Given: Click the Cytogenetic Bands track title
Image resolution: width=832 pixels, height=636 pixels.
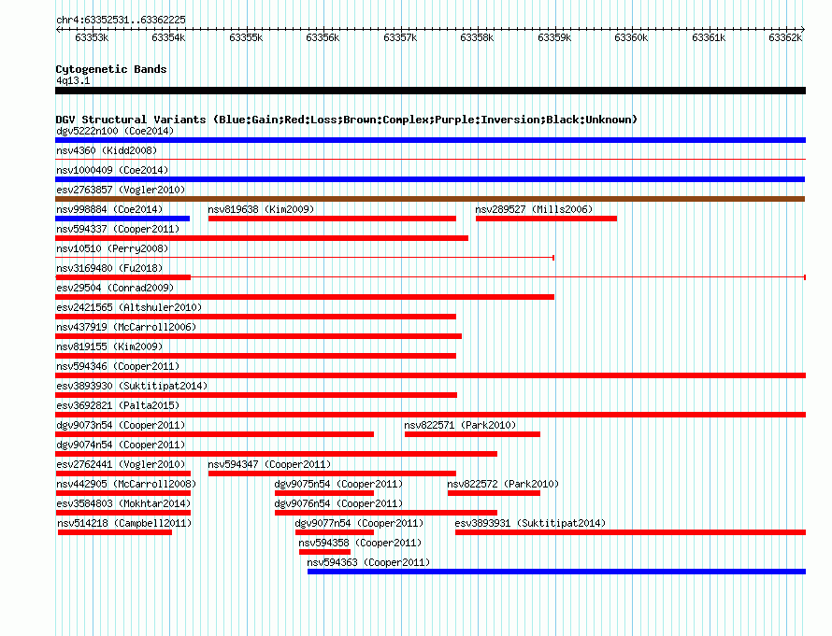Looking at the screenshot, I should point(111,69).
